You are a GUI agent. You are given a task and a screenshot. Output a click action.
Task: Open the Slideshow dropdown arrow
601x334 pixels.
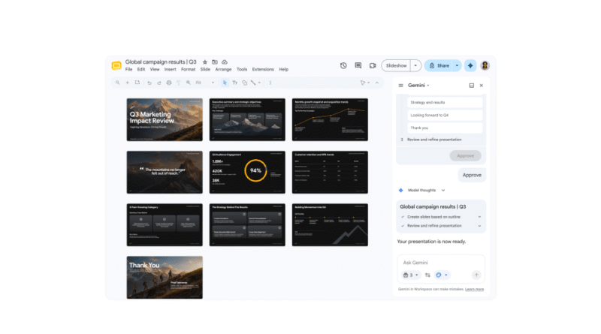click(x=415, y=65)
